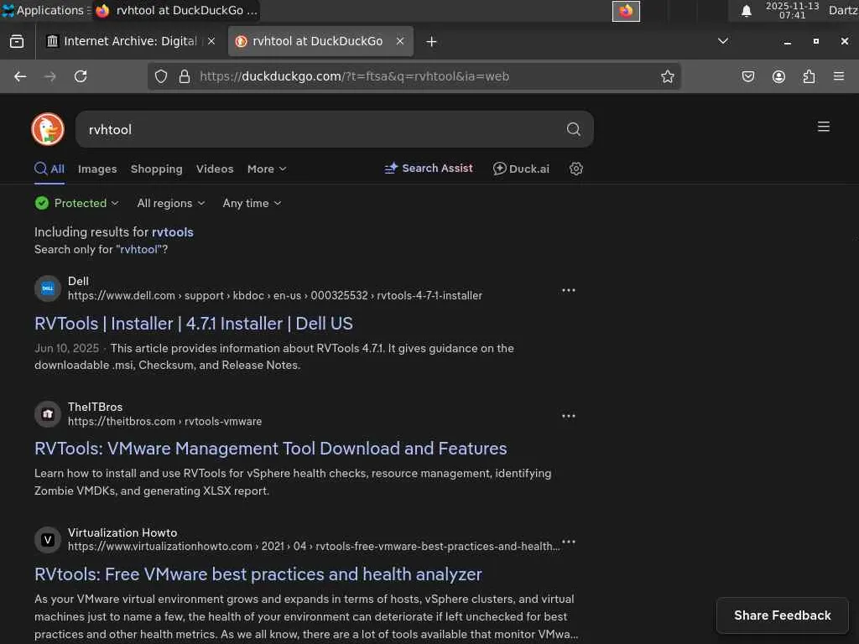Open the RVtools Free VMware best practices result
This screenshot has height=644, width=859.
tap(258, 574)
